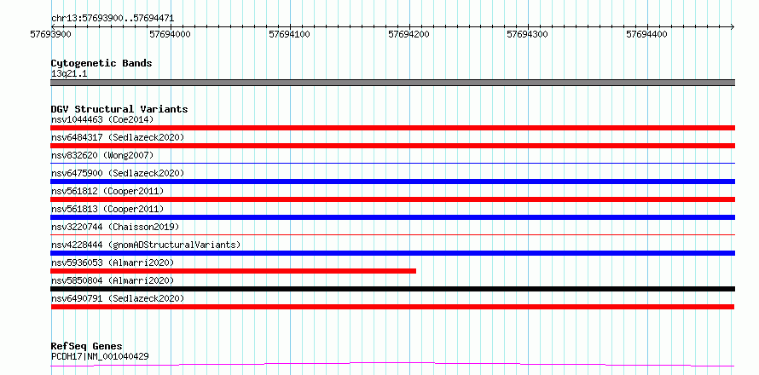Click the thin blue line under nsv832620
759x375 pixels.
click(x=392, y=163)
